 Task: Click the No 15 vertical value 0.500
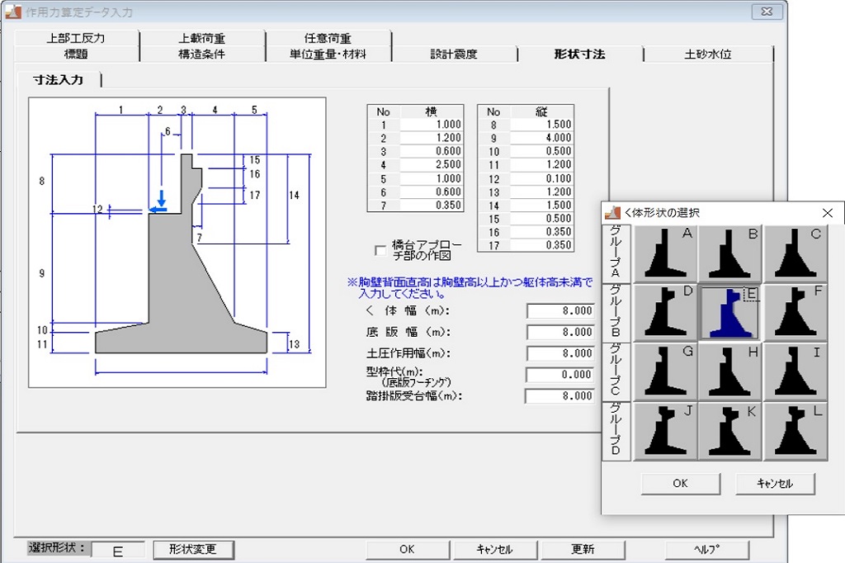(541, 219)
